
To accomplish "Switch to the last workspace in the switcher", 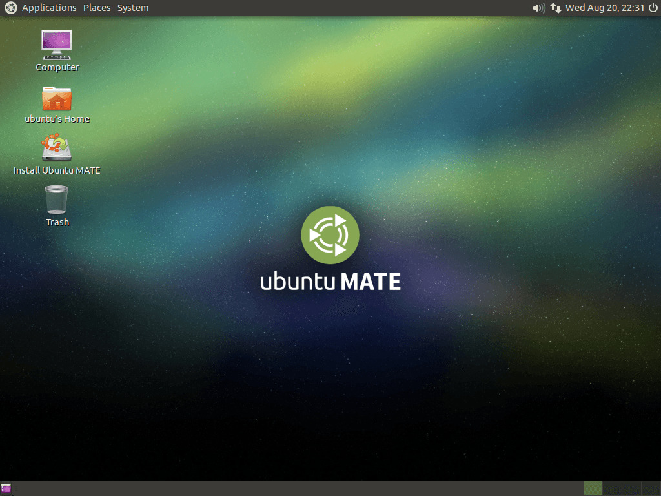I will pyautogui.click(x=652, y=488).
